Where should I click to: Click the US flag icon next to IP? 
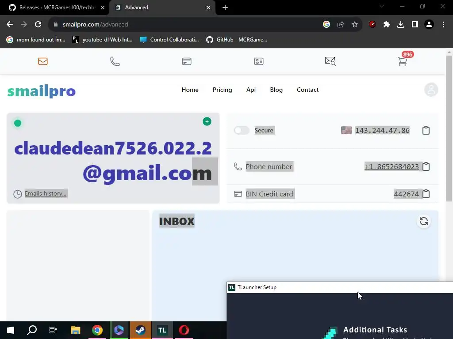point(346,130)
